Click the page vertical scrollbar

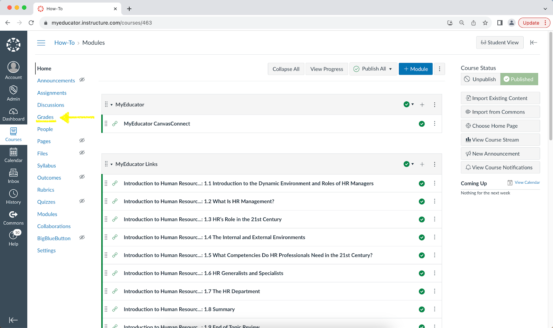point(550,86)
